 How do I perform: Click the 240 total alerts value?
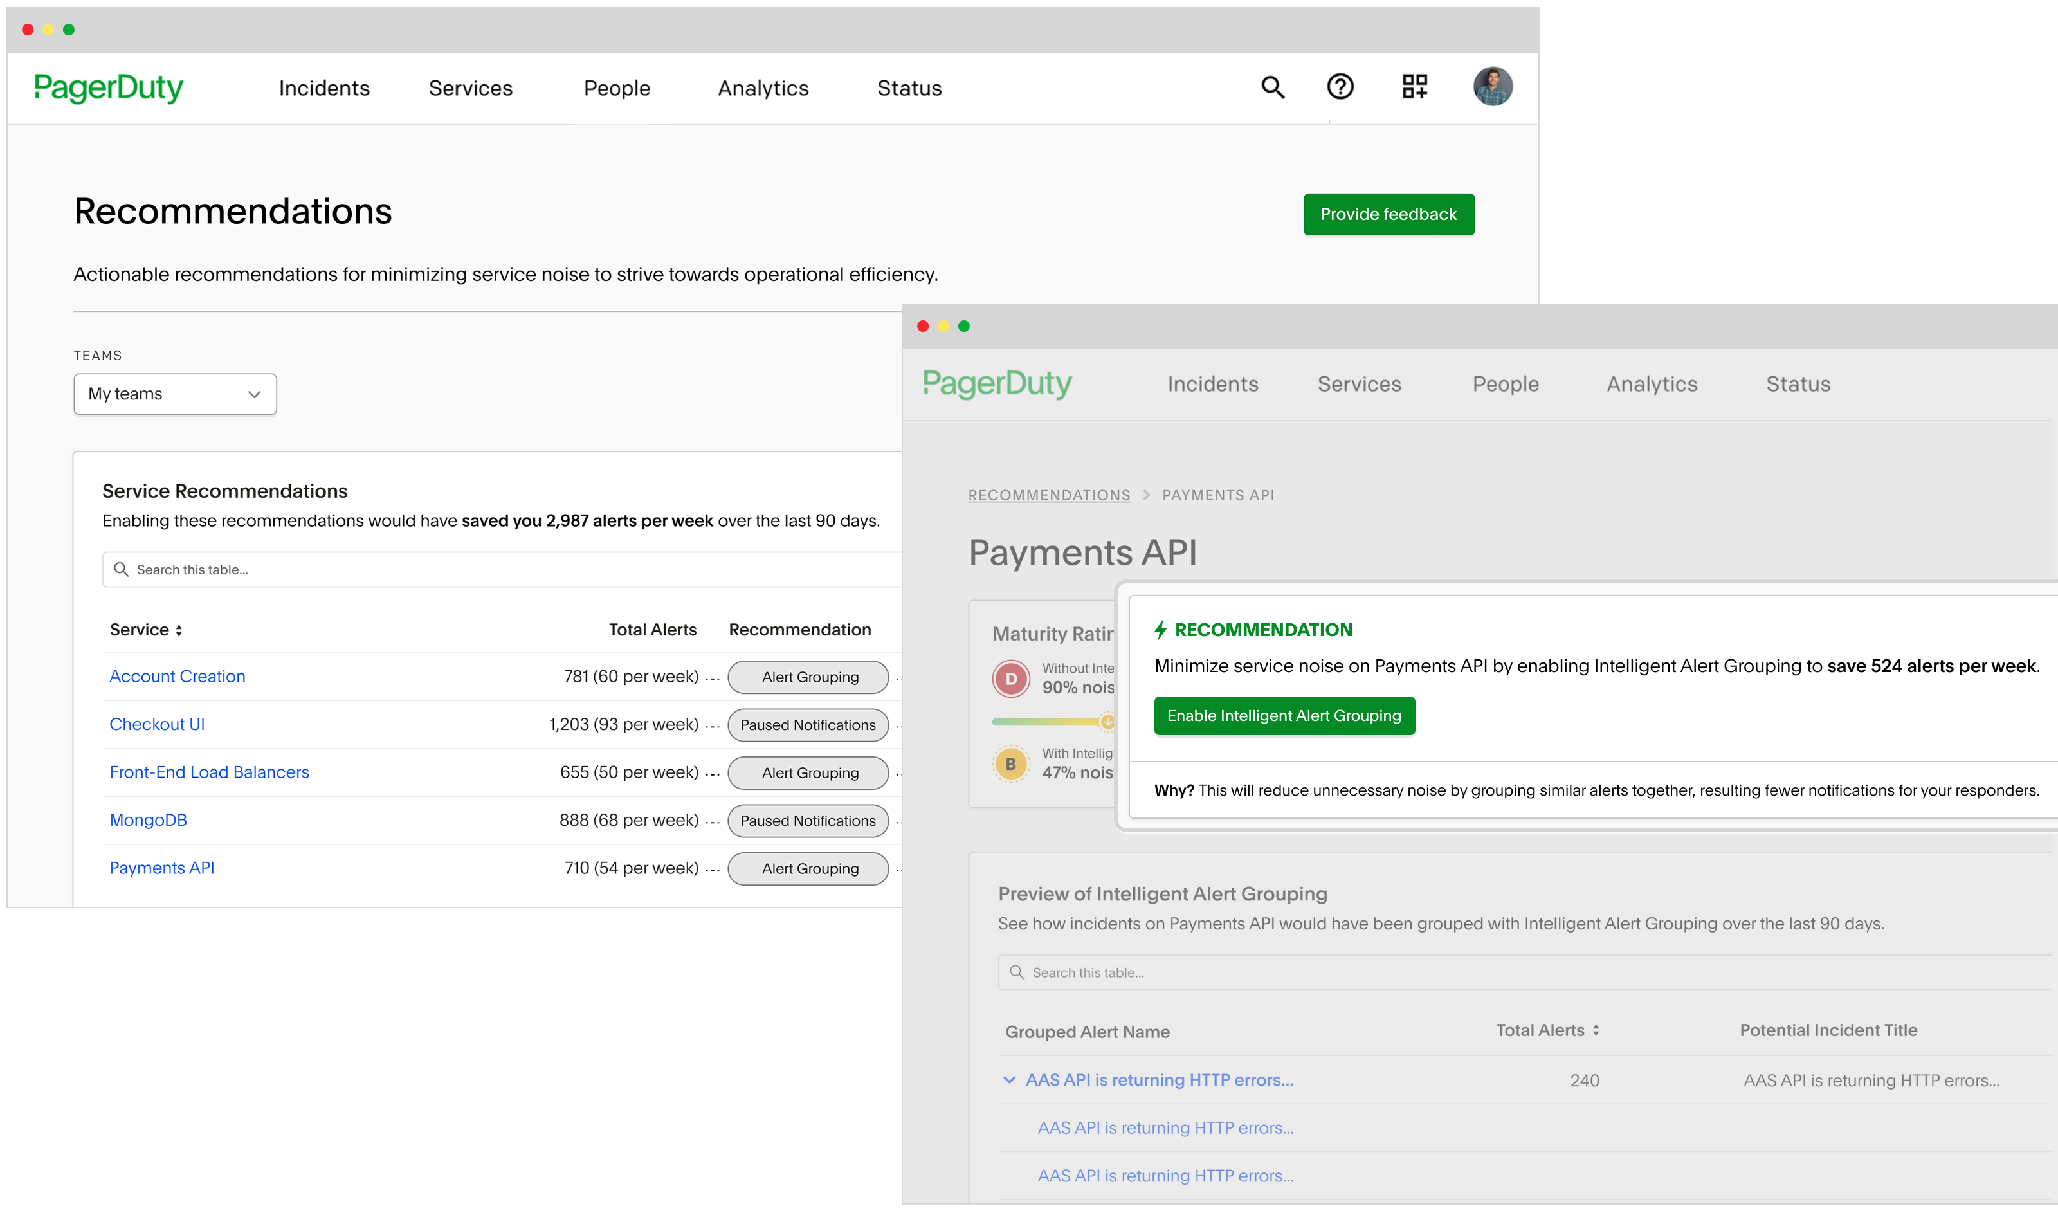point(1584,1080)
